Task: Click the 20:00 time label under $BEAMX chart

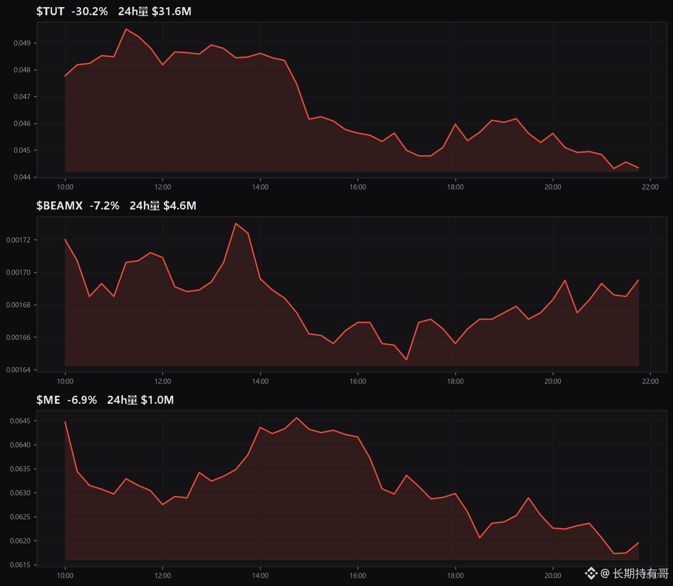Action: 553,381
